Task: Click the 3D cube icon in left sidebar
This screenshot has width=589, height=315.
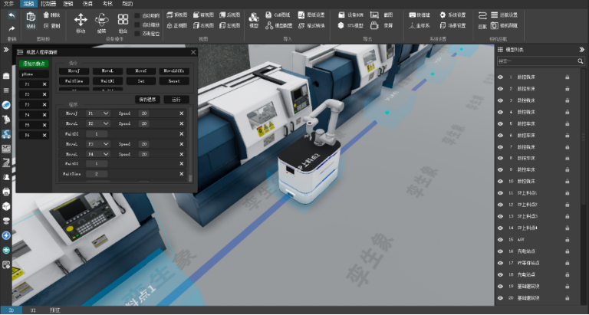Action: (6, 206)
